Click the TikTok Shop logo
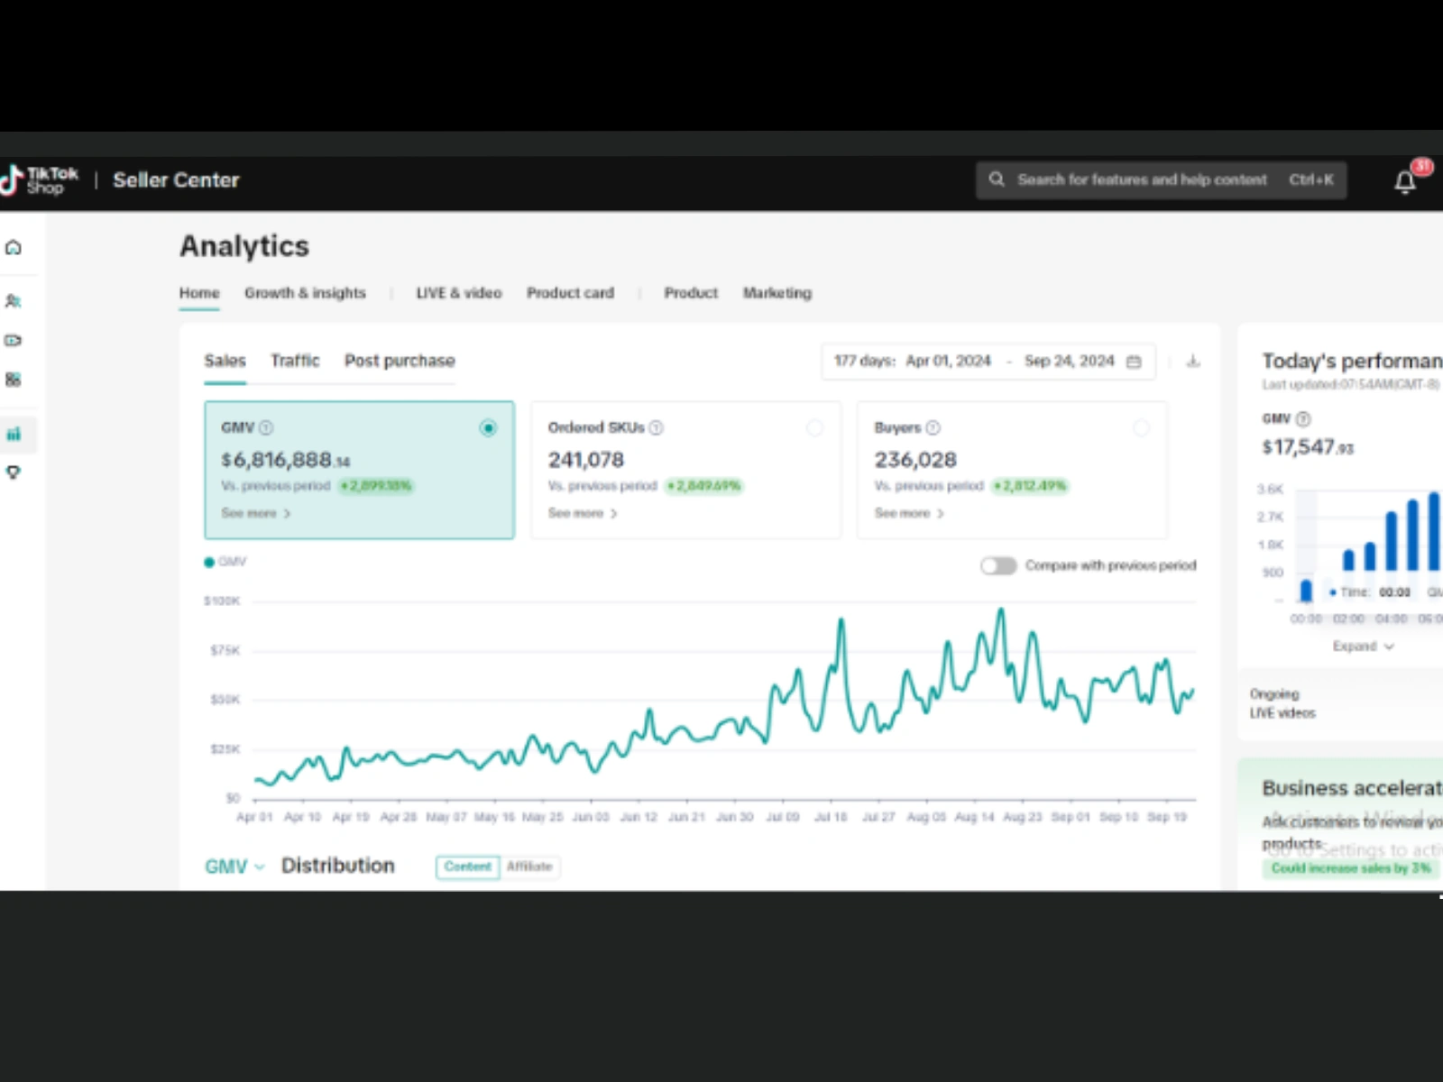The image size is (1443, 1082). click(x=40, y=180)
